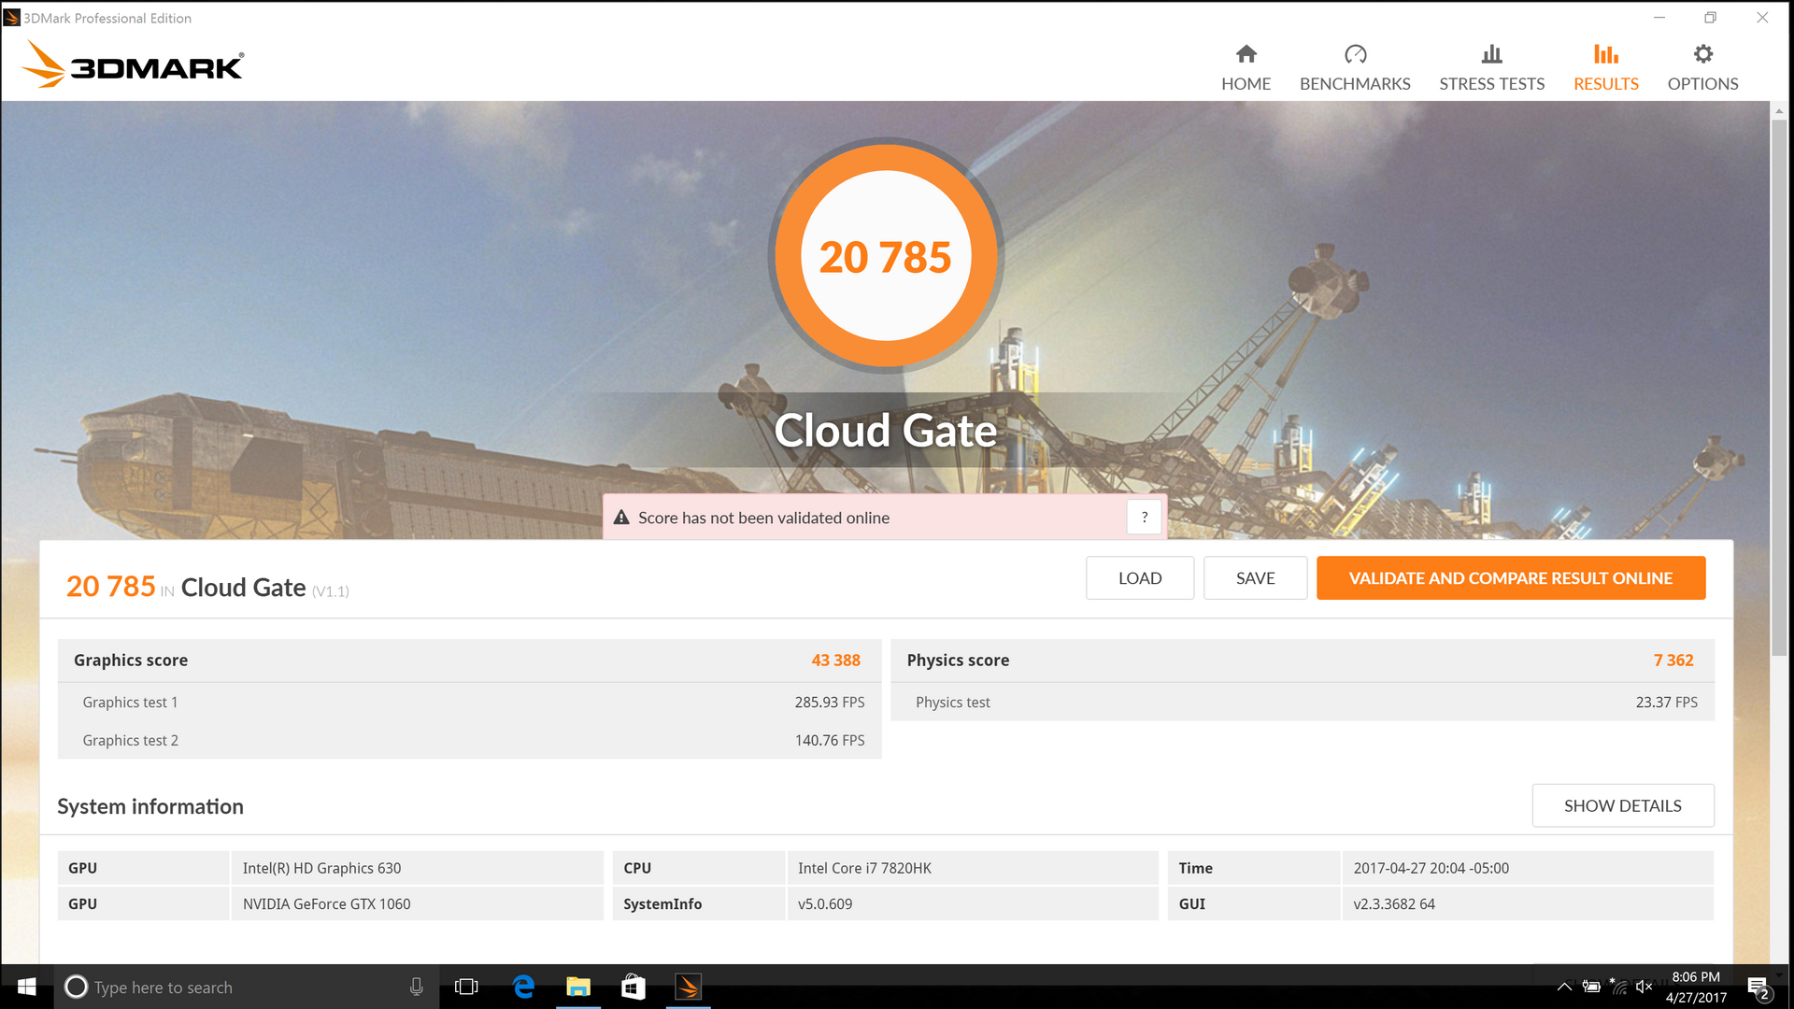Viewport: 1794px width, 1009px height.
Task: Click the question mark help button
Action: tap(1144, 517)
